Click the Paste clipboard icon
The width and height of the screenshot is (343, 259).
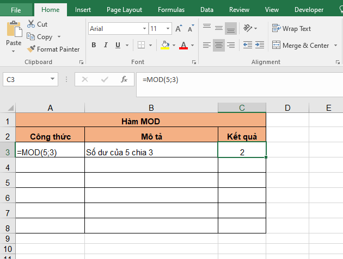[x=15, y=29]
